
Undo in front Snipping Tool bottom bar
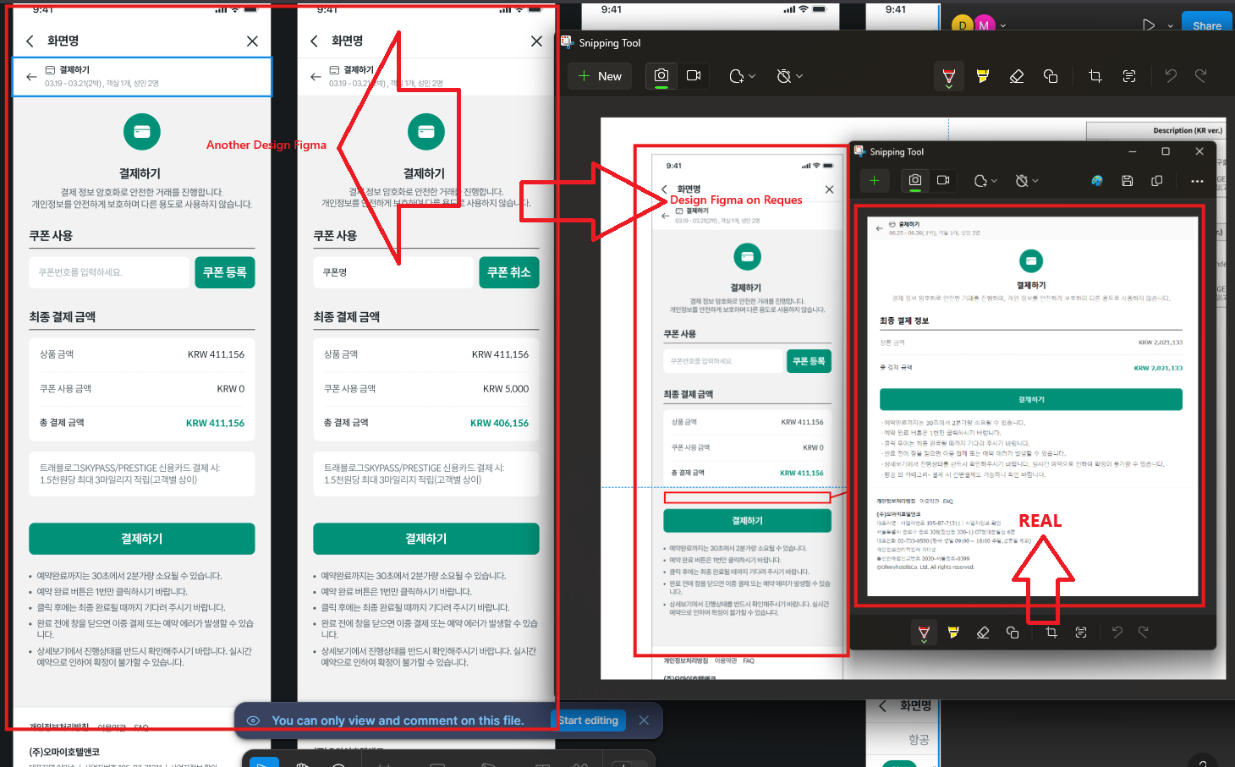coord(1117,633)
